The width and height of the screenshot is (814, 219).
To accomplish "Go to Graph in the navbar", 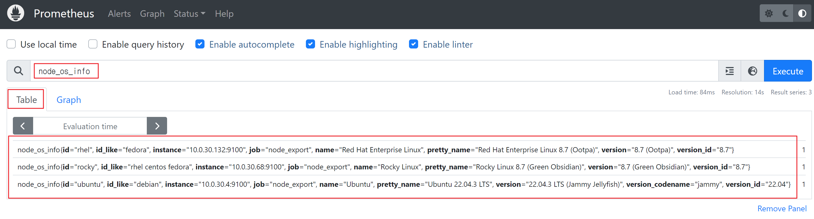I will pos(152,14).
